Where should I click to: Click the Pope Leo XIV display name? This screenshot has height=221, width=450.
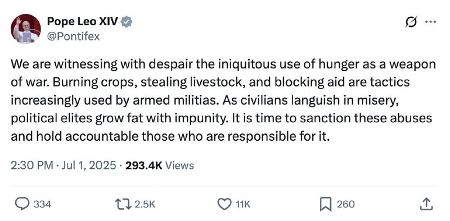coord(83,21)
